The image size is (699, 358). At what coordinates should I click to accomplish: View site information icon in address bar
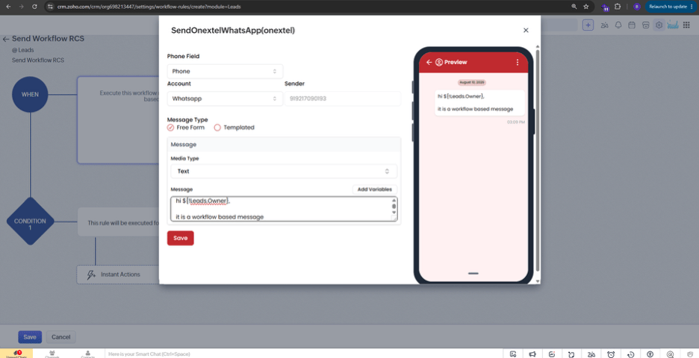[x=50, y=7]
